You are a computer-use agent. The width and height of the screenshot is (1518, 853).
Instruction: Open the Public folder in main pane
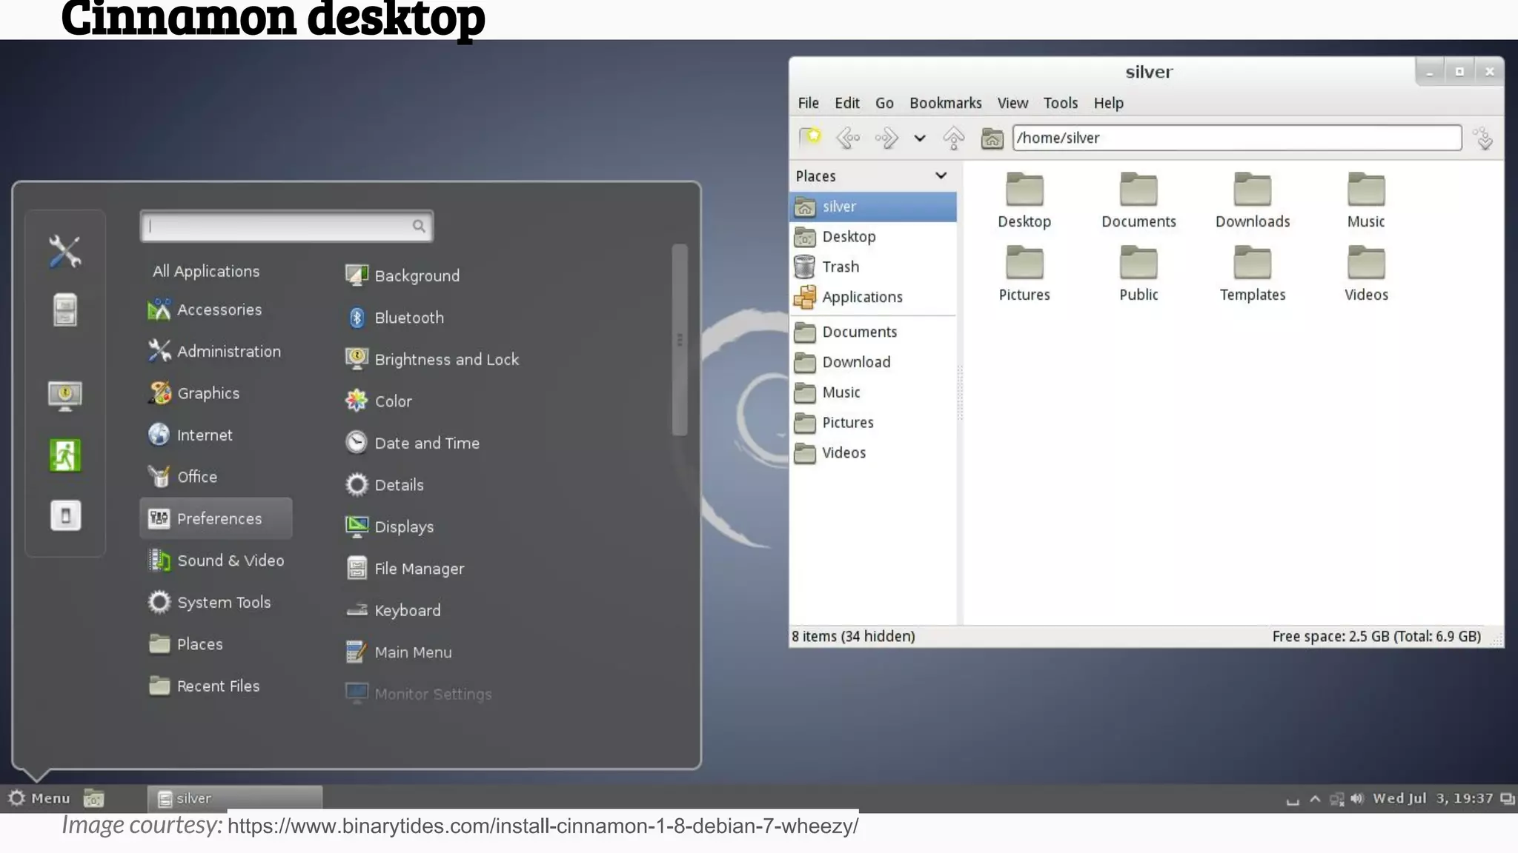[x=1138, y=273]
